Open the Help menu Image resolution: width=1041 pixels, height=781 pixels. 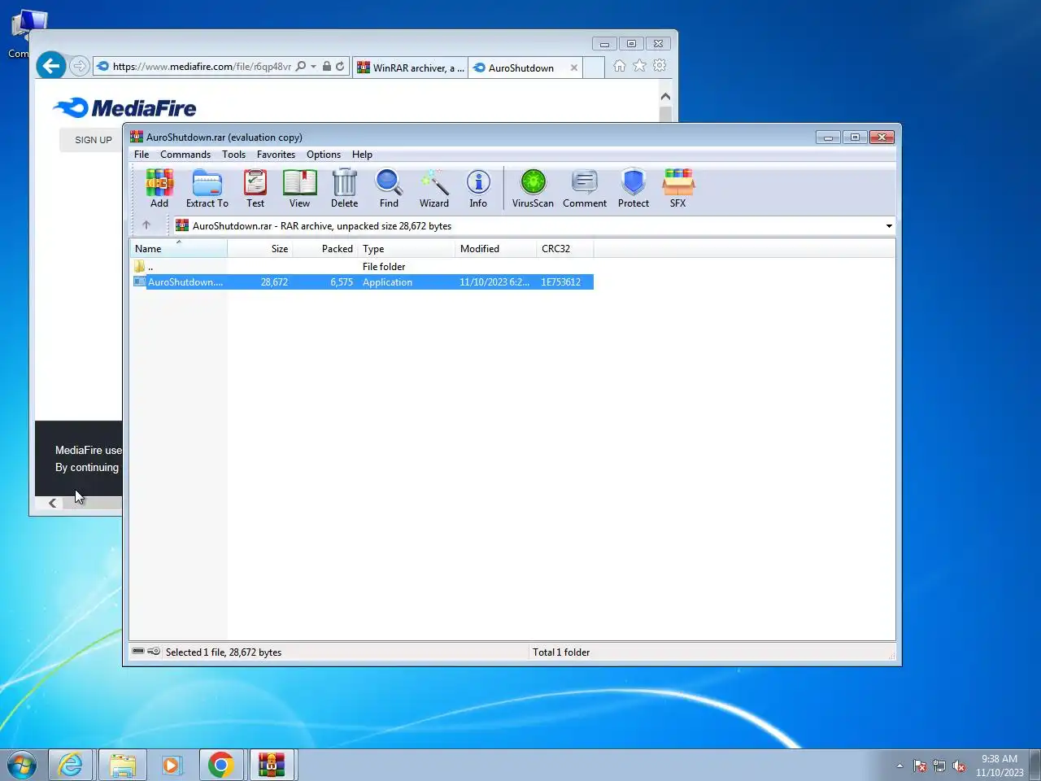(x=362, y=155)
